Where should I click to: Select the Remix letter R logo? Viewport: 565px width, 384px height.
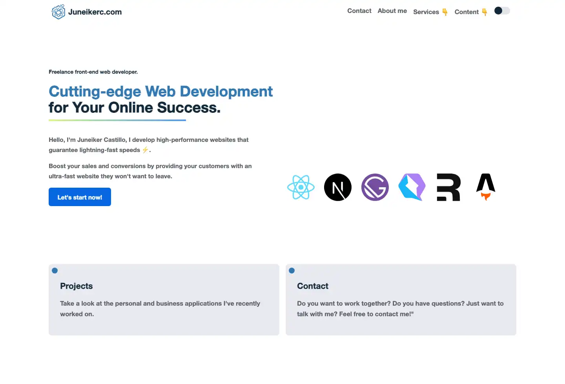pyautogui.click(x=448, y=187)
